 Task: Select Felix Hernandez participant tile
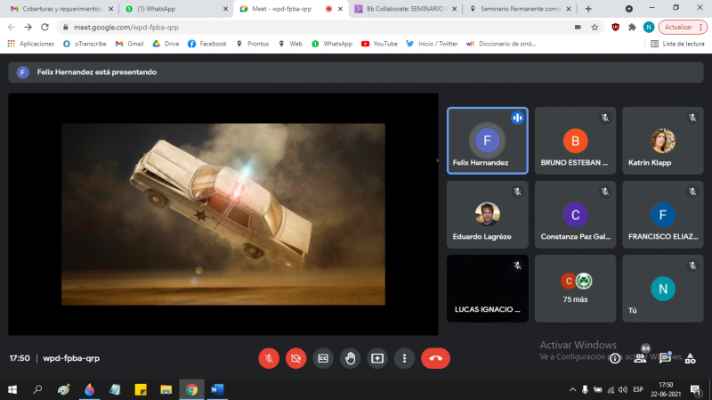487,141
